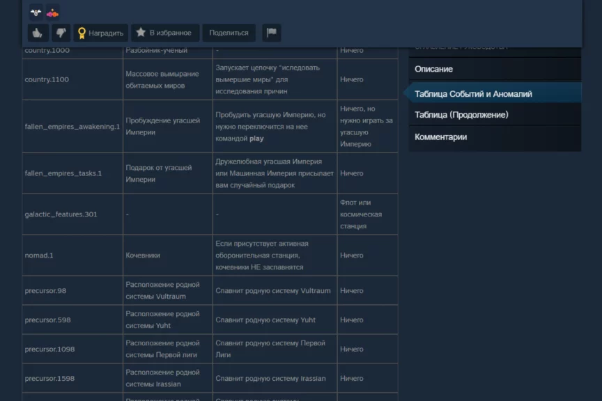Click the flag icon to report guide
The width and height of the screenshot is (602, 401).
[271, 33]
